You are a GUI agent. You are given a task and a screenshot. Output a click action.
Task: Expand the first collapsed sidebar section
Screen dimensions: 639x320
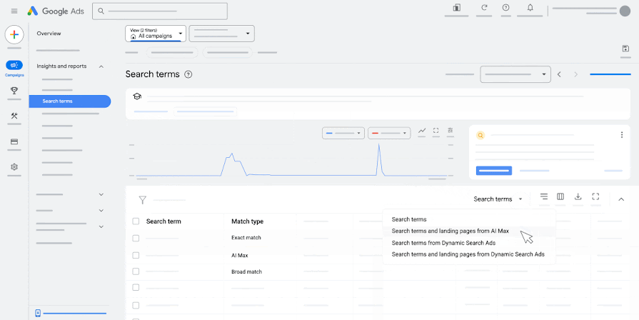click(x=101, y=195)
